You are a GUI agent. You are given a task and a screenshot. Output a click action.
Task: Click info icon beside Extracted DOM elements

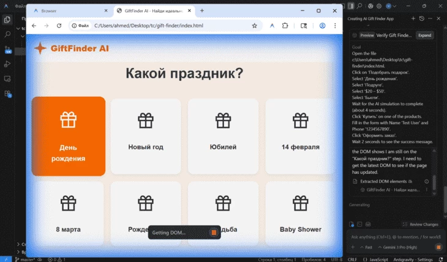[x=426, y=181]
